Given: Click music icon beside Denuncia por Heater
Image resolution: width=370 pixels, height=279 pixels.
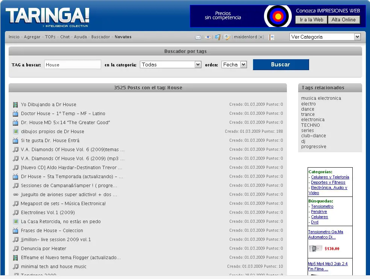Looking at the screenshot, I should point(15,249).
